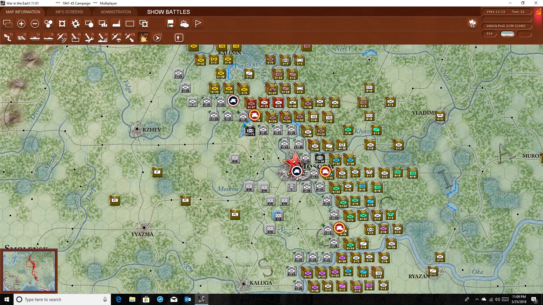
Task: Open the INFO SCREENS tab
Action: click(x=69, y=12)
